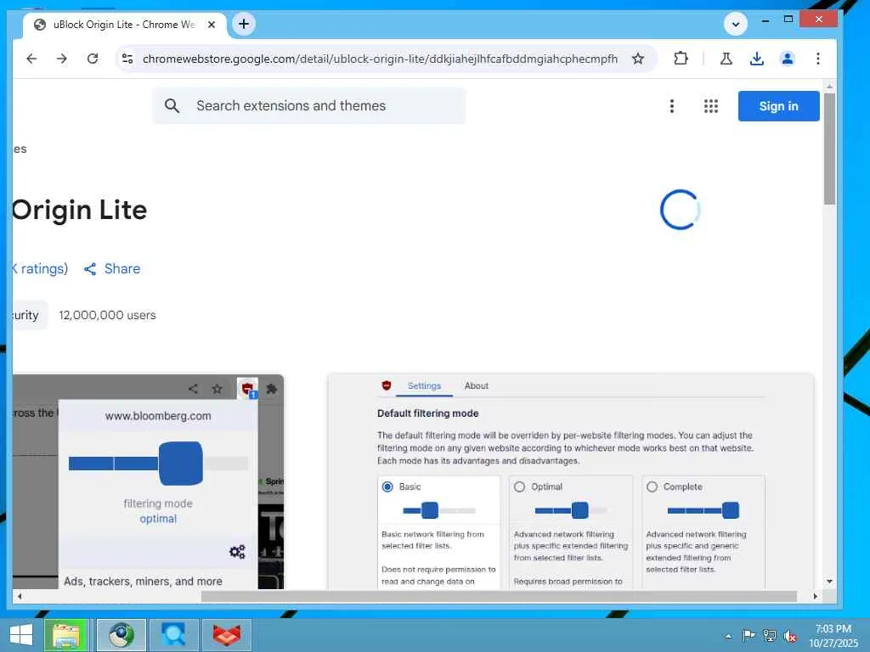
Task: Show hidden system tray icons
Action: tap(728, 637)
